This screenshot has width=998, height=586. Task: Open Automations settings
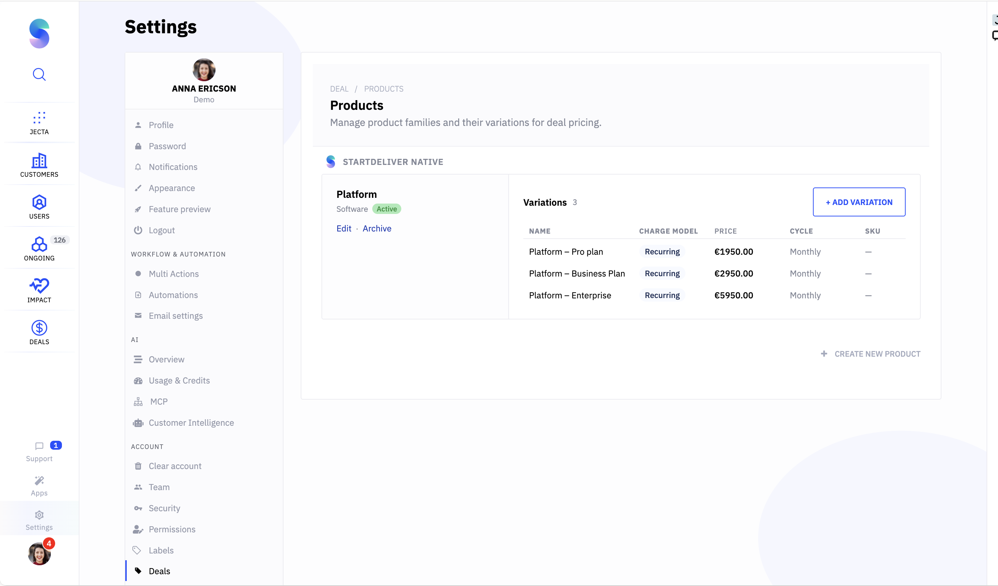point(173,295)
